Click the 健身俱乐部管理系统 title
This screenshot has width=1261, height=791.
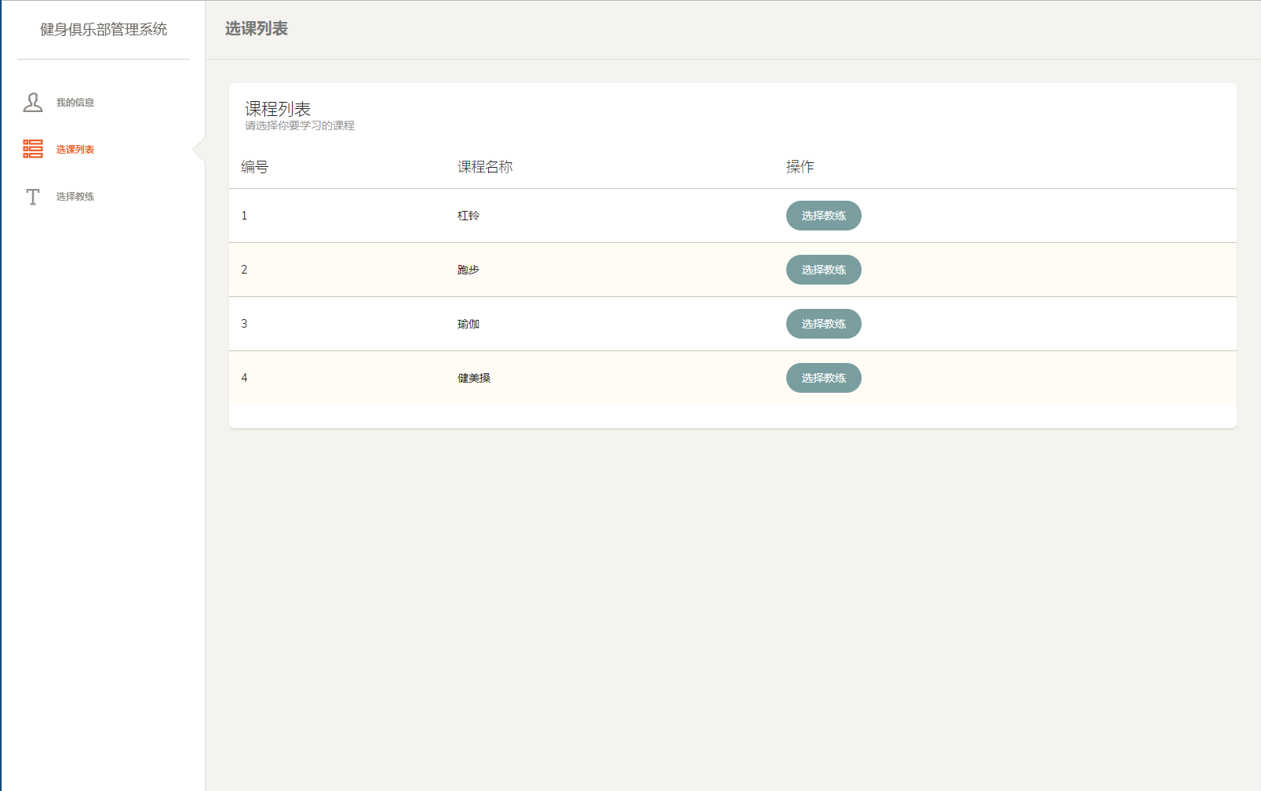(104, 30)
